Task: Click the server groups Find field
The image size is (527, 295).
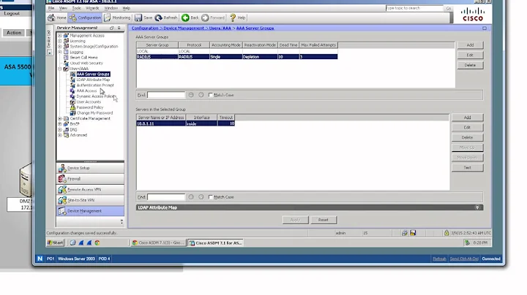Action: (x=166, y=95)
